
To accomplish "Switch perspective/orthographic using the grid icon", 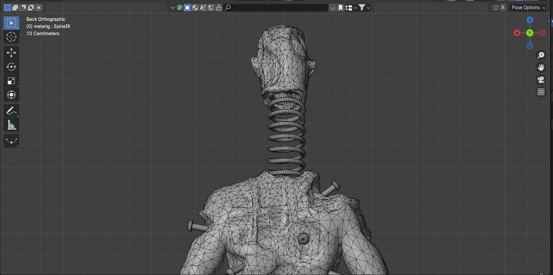I will pyautogui.click(x=541, y=92).
